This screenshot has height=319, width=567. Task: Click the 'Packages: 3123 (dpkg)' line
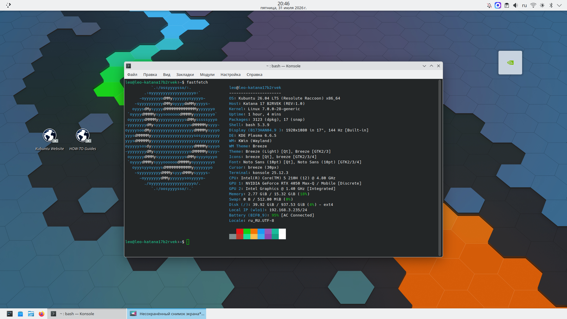pos(267,120)
